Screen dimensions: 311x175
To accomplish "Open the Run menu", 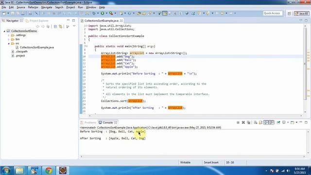I will pos(80,7).
